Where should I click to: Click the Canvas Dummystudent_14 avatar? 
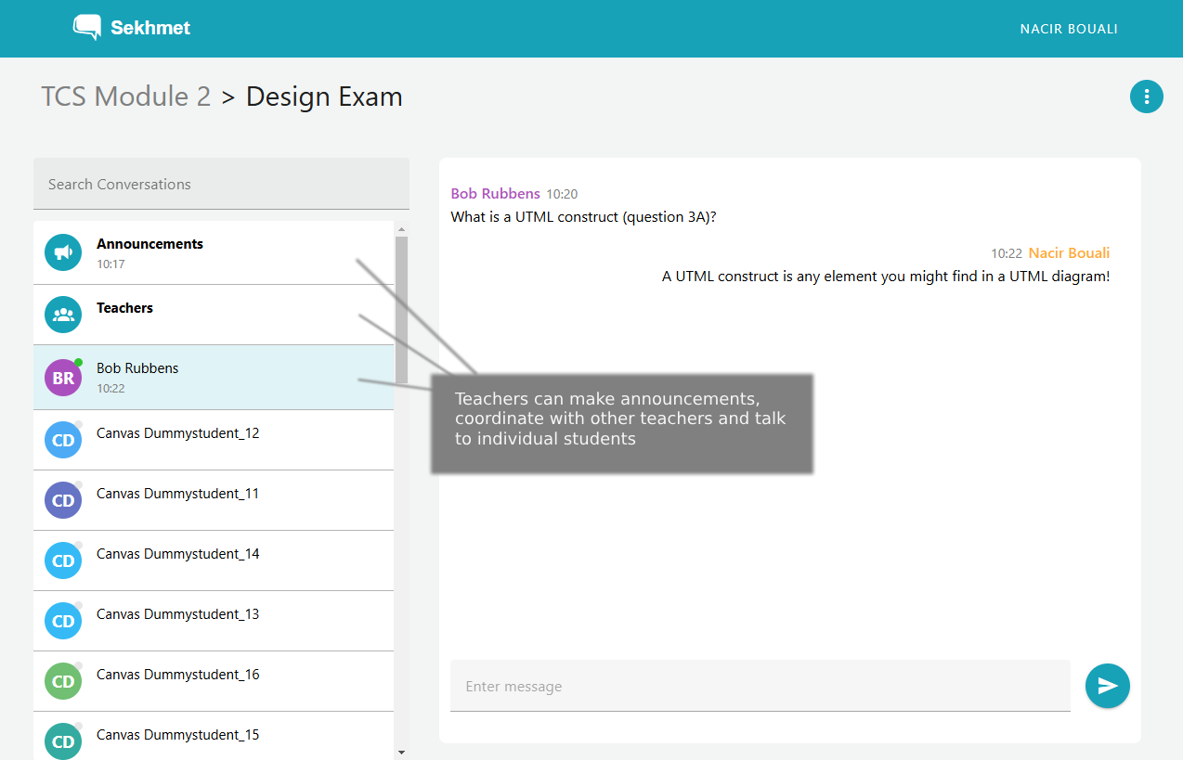(x=63, y=560)
